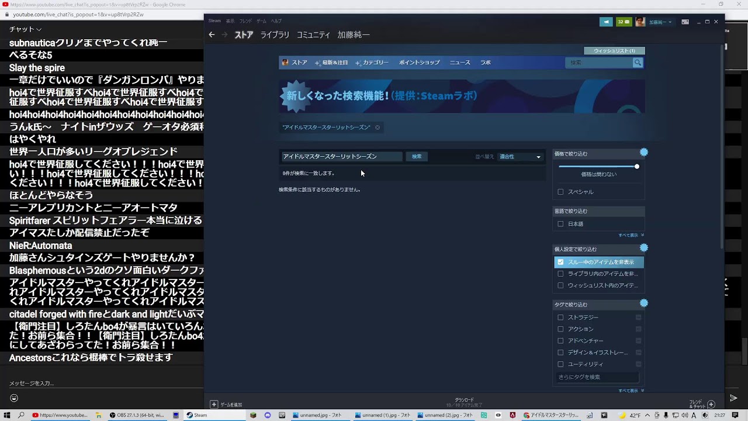Switch to the コミュニティ tab

click(x=313, y=35)
